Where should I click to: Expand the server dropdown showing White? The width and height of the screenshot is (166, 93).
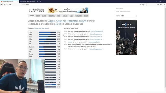coord(129,16)
